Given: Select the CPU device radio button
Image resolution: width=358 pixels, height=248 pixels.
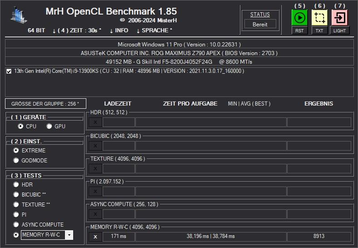Looking at the screenshot, I should [20, 127].
